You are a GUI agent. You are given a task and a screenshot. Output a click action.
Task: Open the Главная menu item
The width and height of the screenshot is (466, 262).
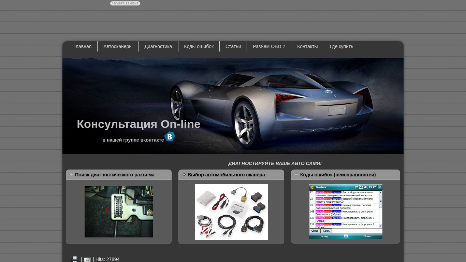[82, 46]
